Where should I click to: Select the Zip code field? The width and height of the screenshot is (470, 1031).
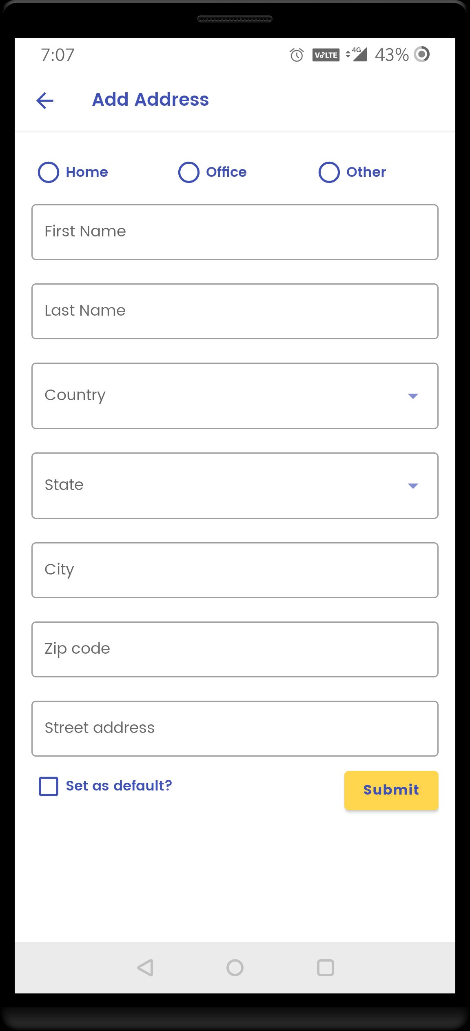[x=235, y=649]
